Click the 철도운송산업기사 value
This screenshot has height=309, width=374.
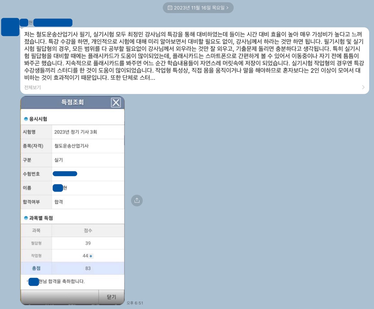pos(71,146)
